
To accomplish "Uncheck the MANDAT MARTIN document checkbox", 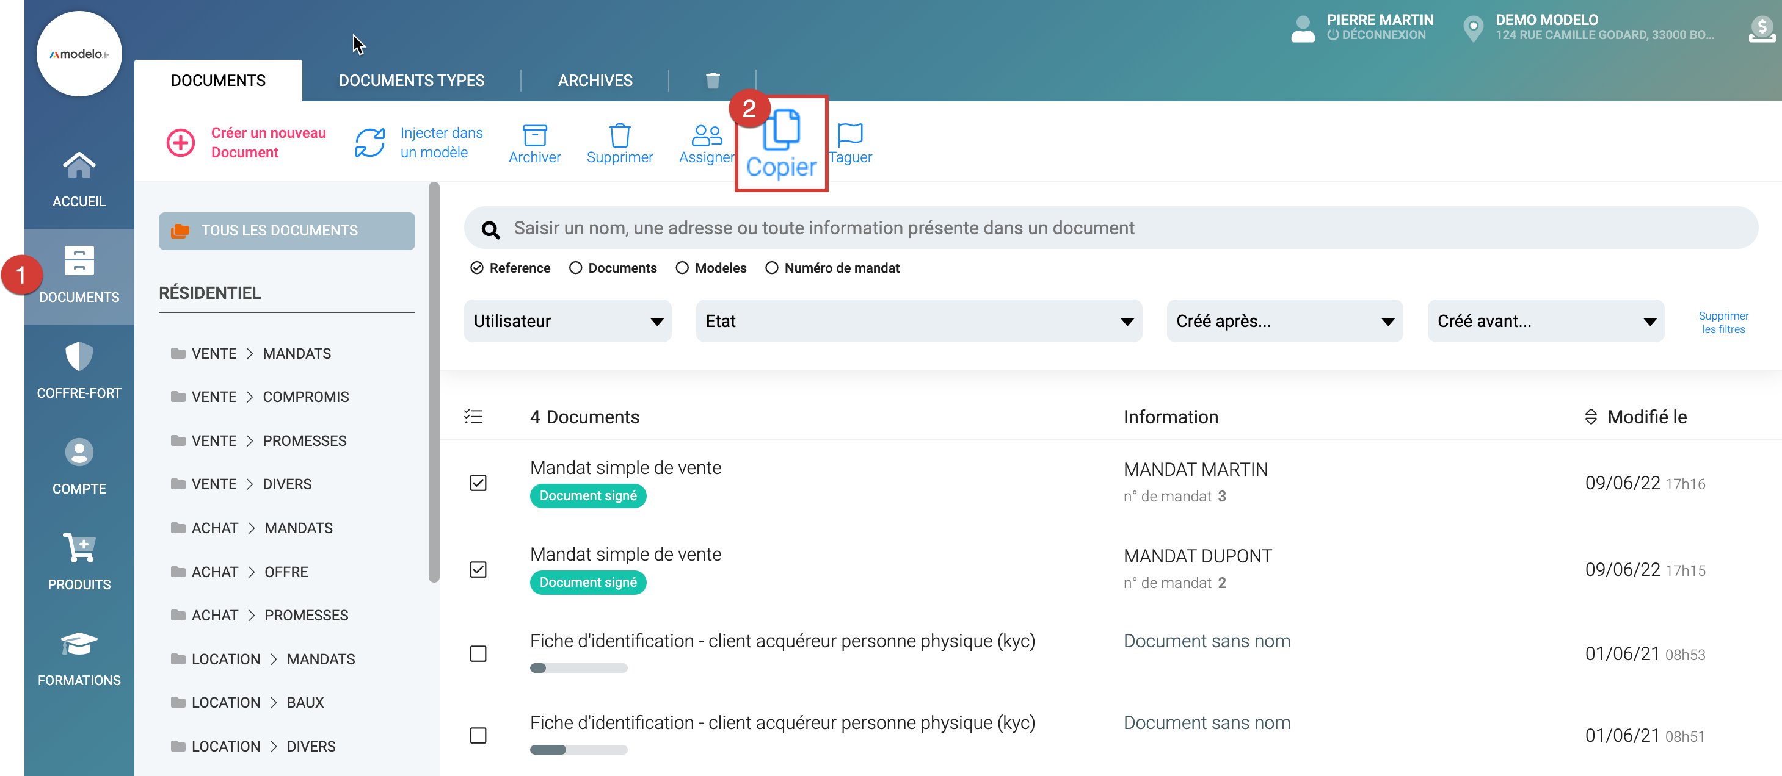I will pyautogui.click(x=478, y=483).
